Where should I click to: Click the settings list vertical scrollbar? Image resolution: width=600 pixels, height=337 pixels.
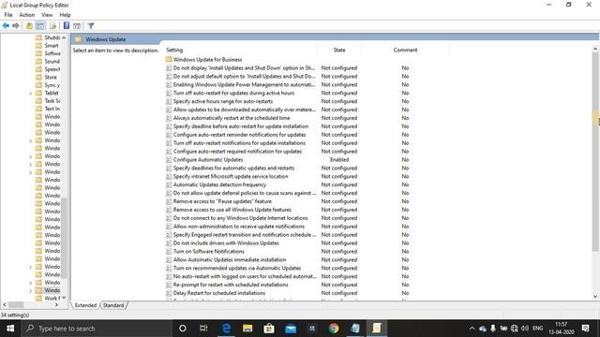pos(595,153)
